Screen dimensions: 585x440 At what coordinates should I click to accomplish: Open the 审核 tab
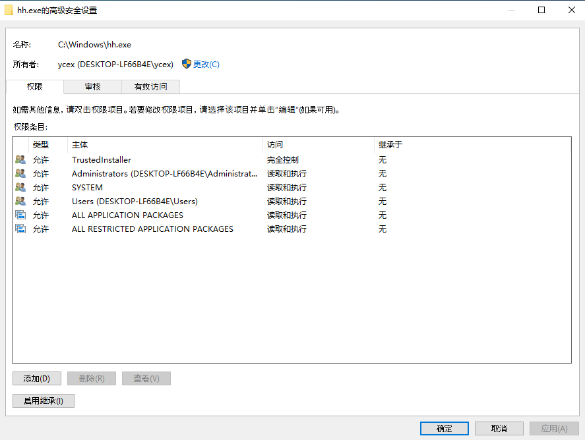point(92,87)
